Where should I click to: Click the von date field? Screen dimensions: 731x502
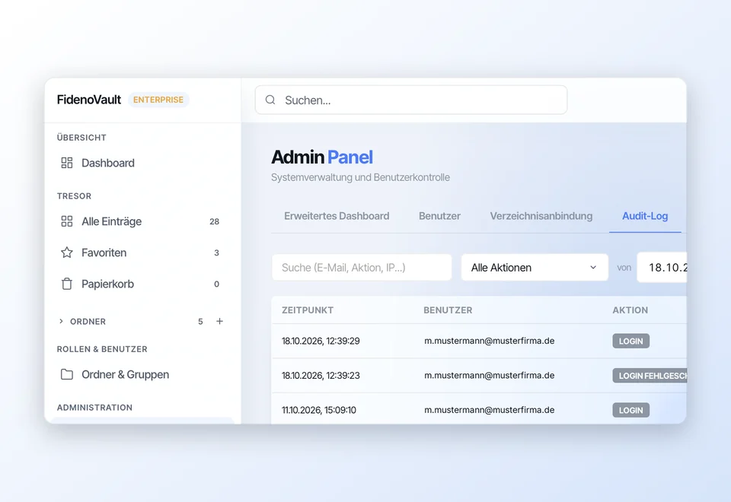(662, 267)
